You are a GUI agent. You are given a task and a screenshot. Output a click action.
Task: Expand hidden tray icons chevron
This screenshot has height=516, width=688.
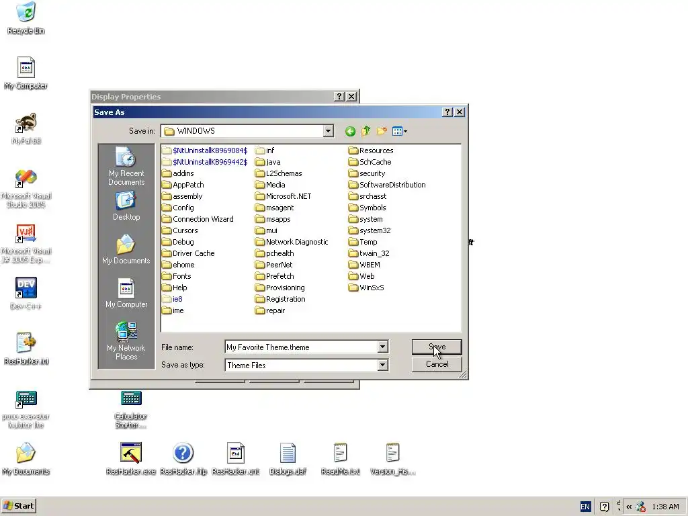click(629, 507)
